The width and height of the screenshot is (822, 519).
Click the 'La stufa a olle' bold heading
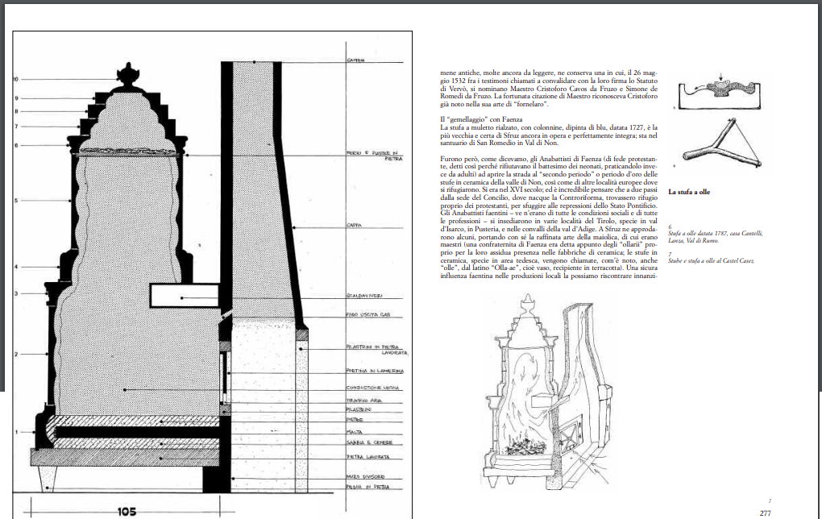point(689,192)
